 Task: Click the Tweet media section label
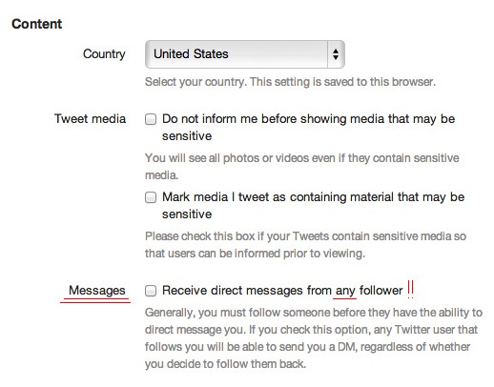[90, 119]
